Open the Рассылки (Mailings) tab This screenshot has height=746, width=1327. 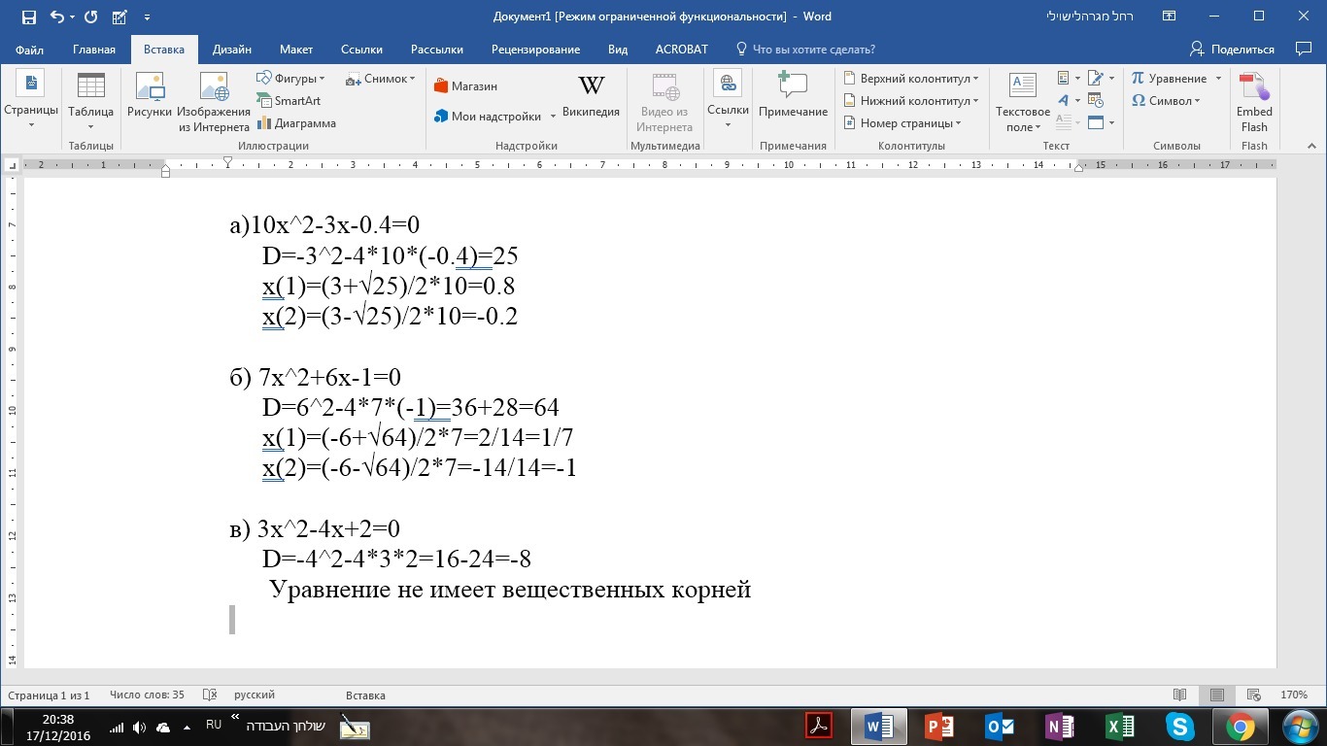point(437,50)
